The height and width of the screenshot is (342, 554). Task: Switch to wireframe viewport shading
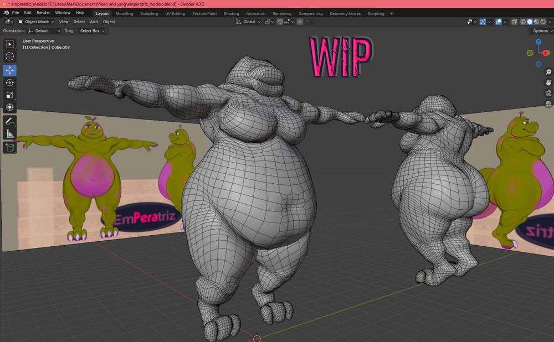523,22
